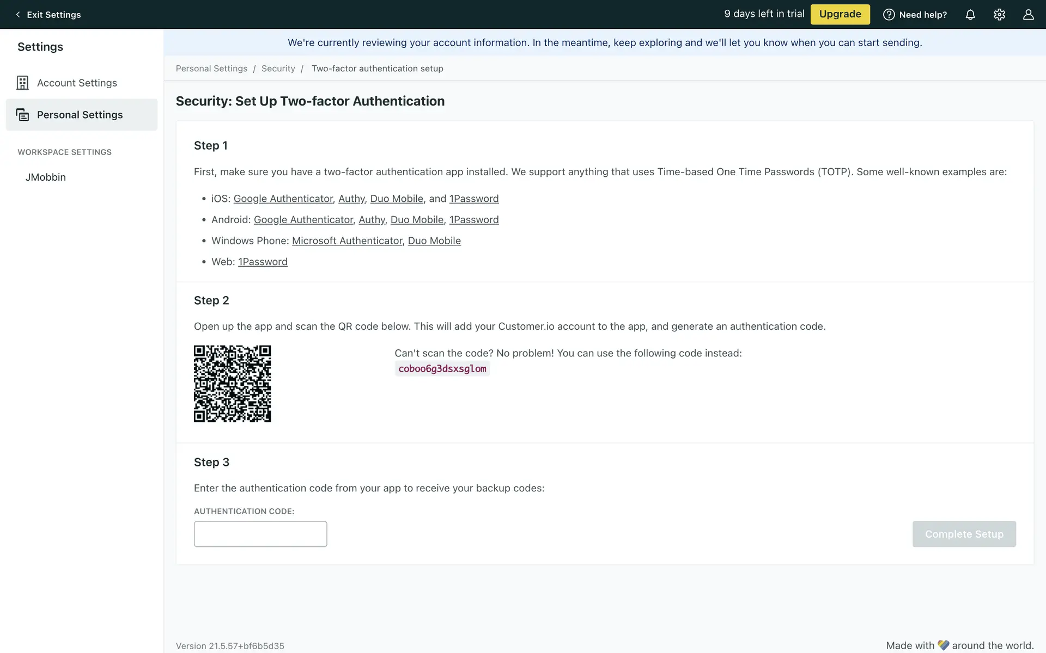The width and height of the screenshot is (1046, 653).
Task: Select Account Settings in the sidebar
Action: (77, 83)
